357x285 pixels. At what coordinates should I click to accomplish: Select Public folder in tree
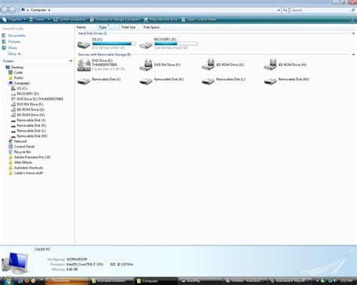(x=19, y=77)
